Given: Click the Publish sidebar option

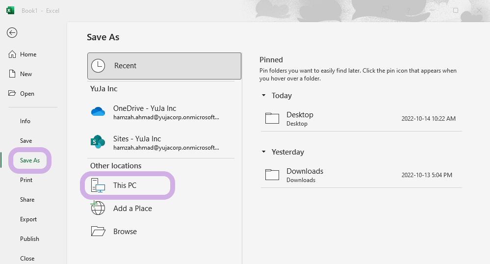Looking at the screenshot, I should tap(30, 239).
